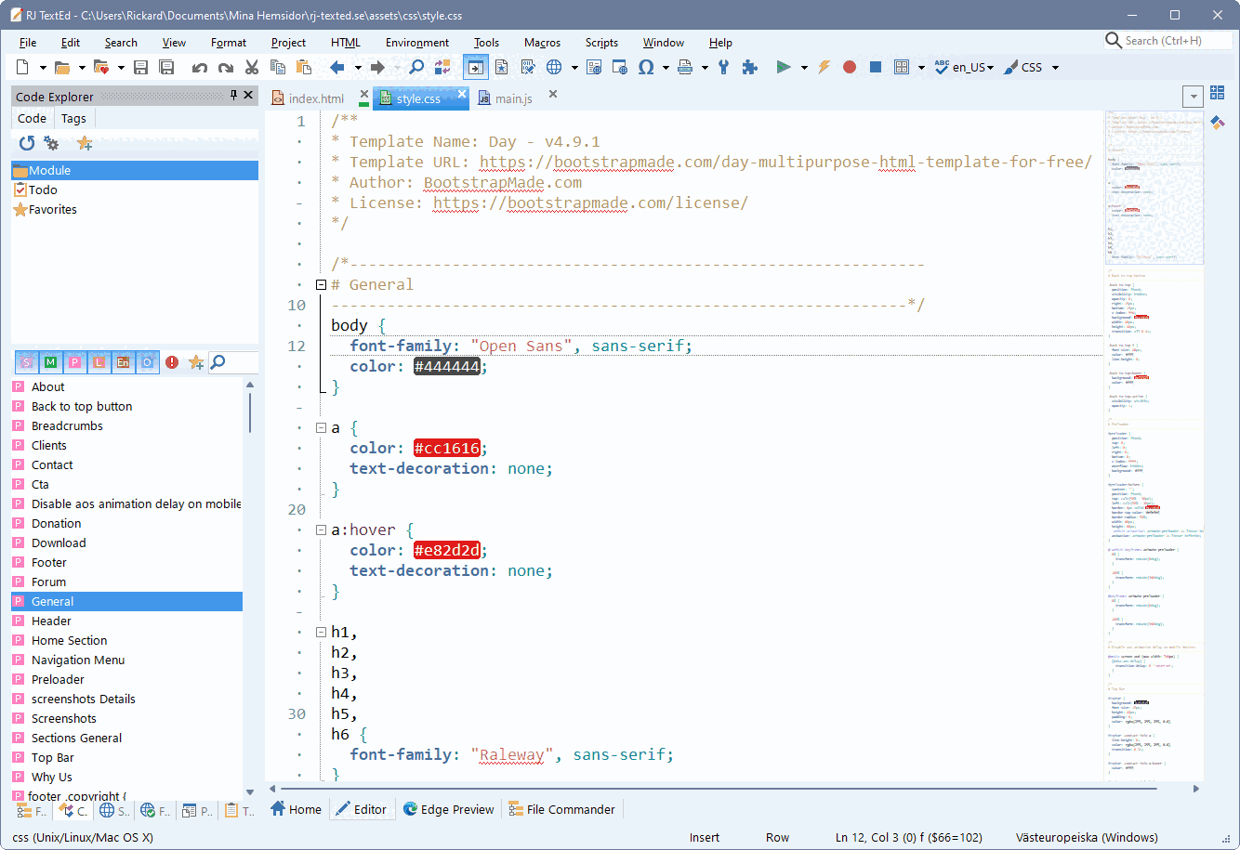Image resolution: width=1240 pixels, height=850 pixels.
Task: Toggle the pink P filter button
Action: pos(74,362)
